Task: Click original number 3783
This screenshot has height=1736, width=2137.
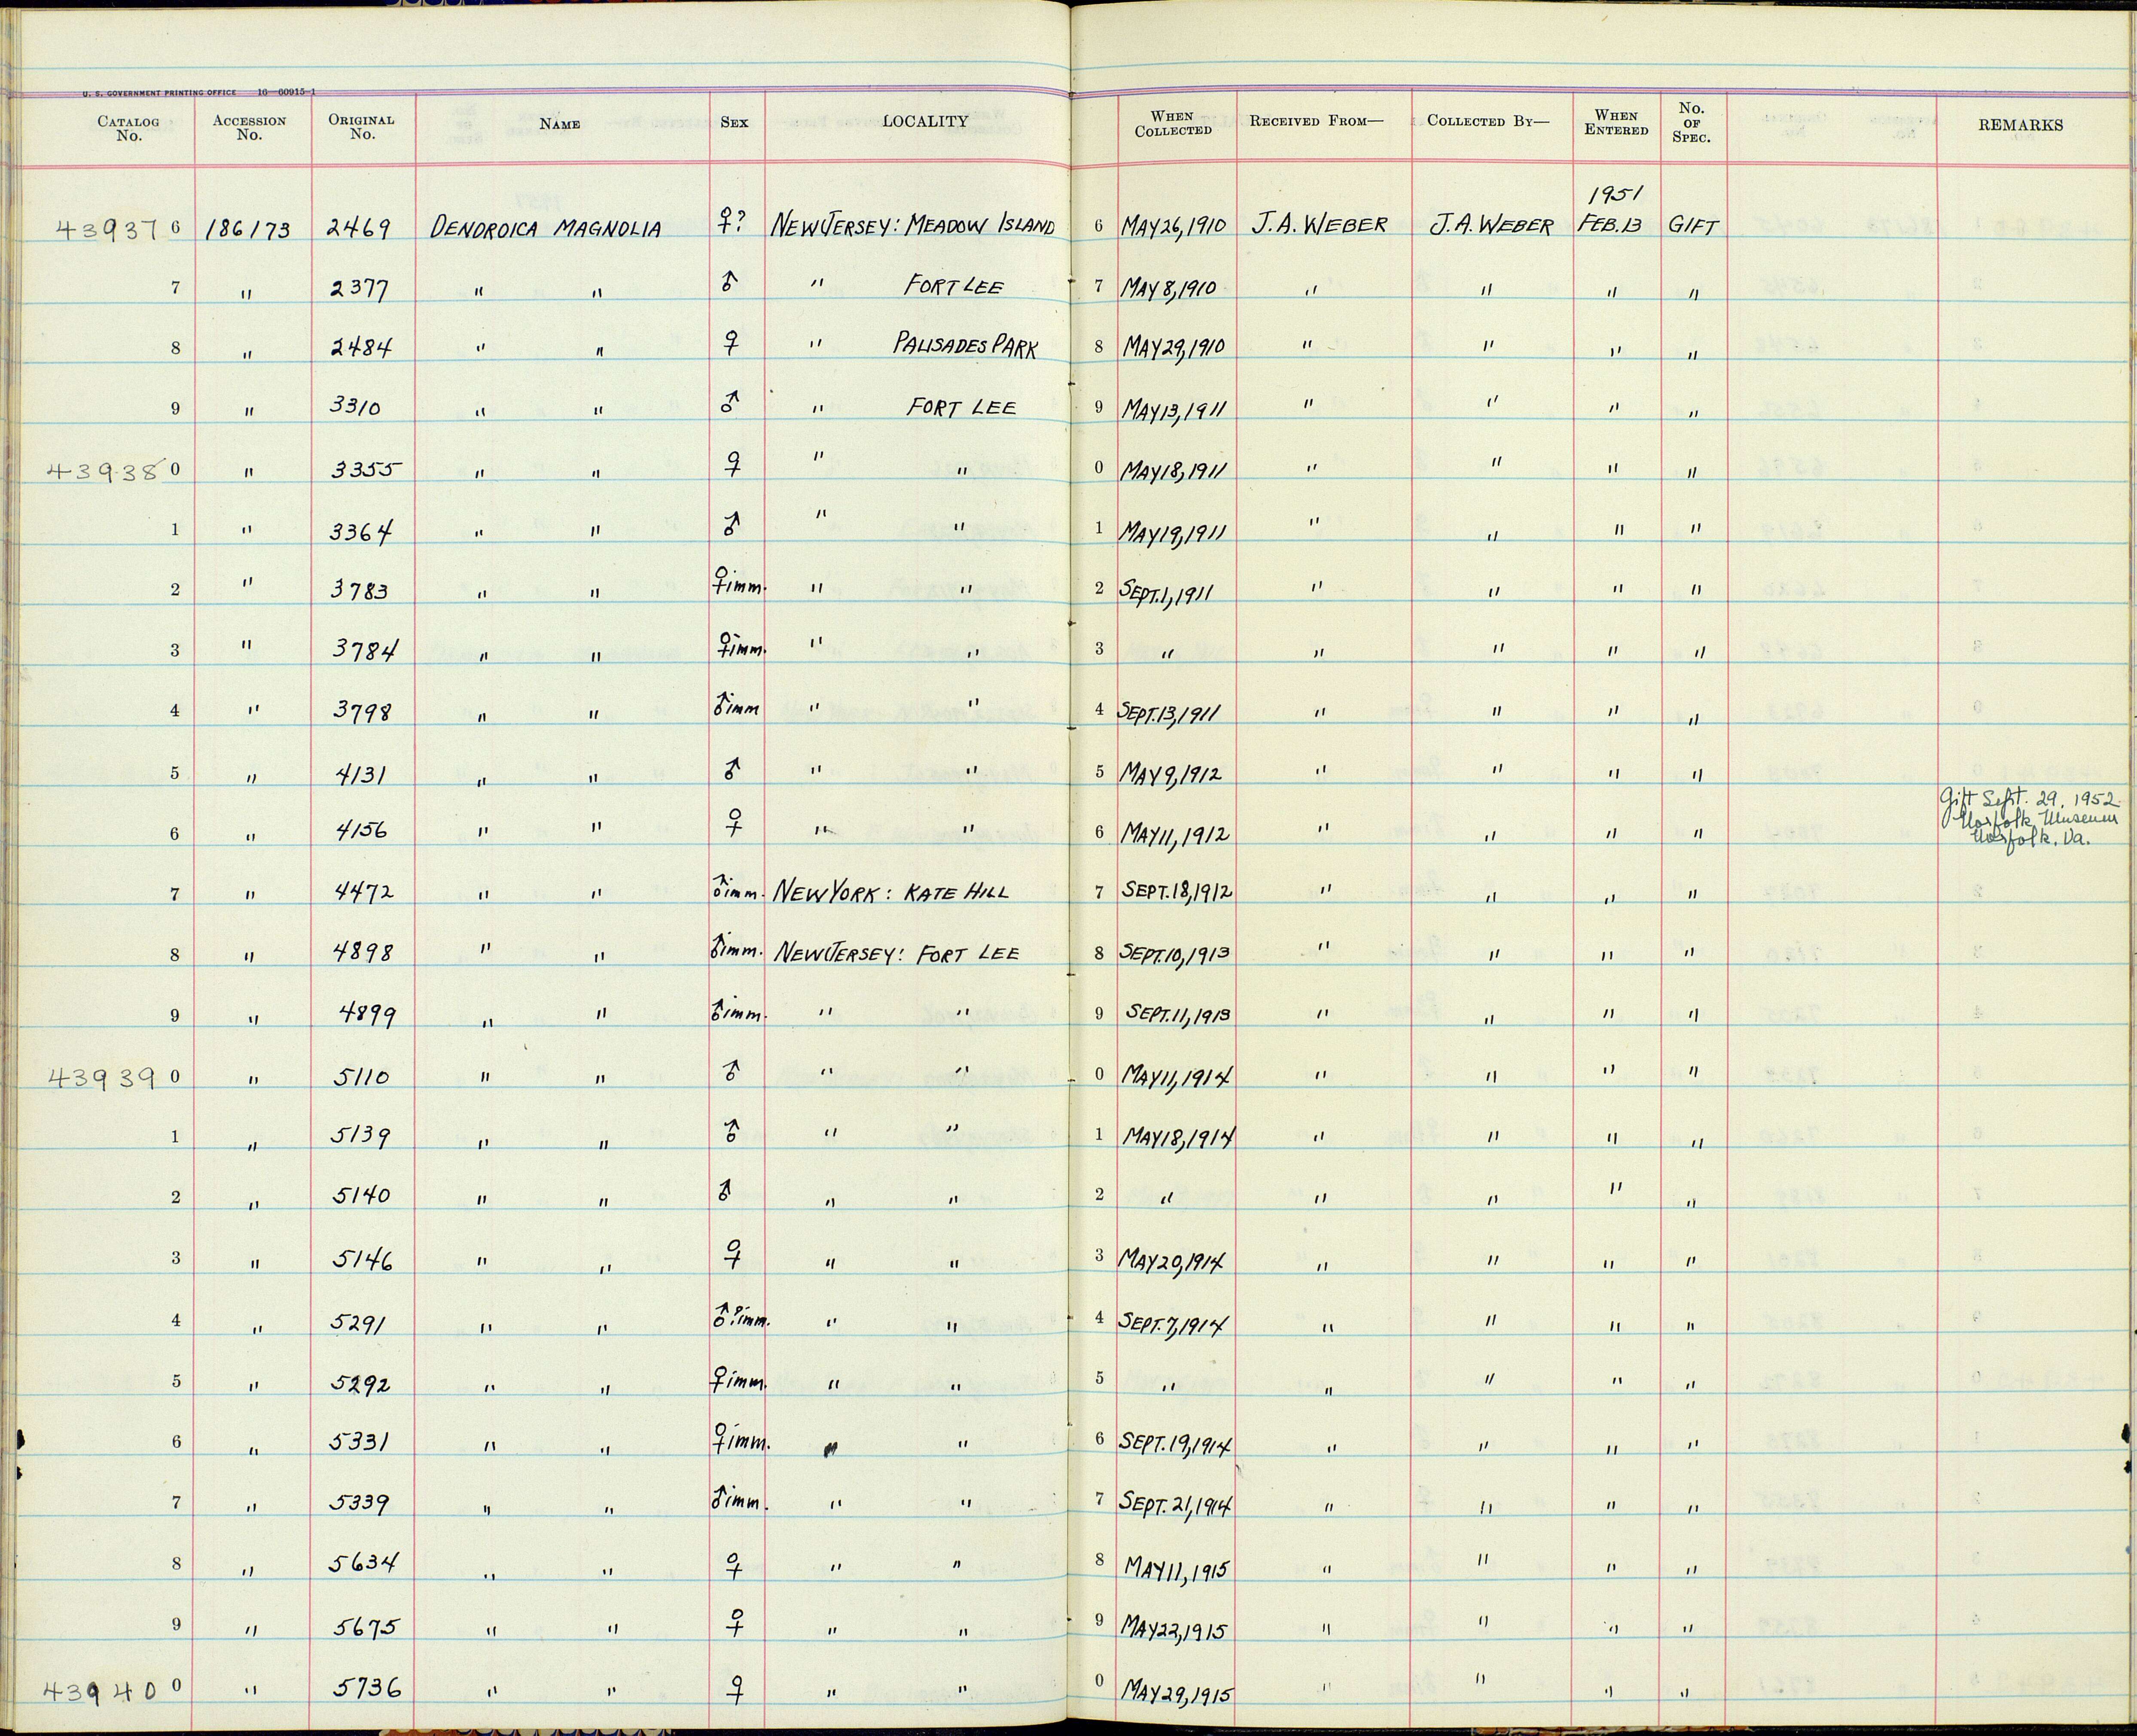Action: (x=360, y=591)
